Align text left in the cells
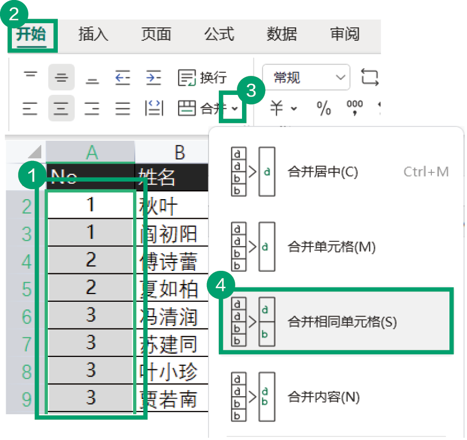Screen dimensions: 467x440 coord(31,108)
